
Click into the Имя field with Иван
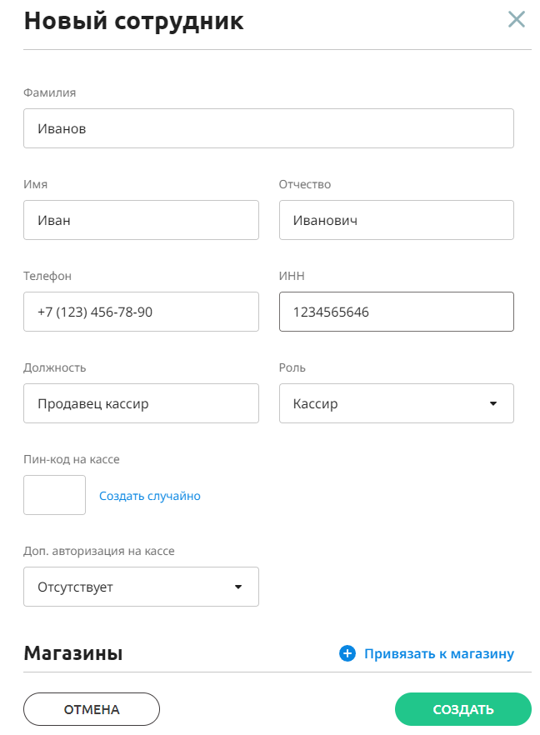[141, 220]
